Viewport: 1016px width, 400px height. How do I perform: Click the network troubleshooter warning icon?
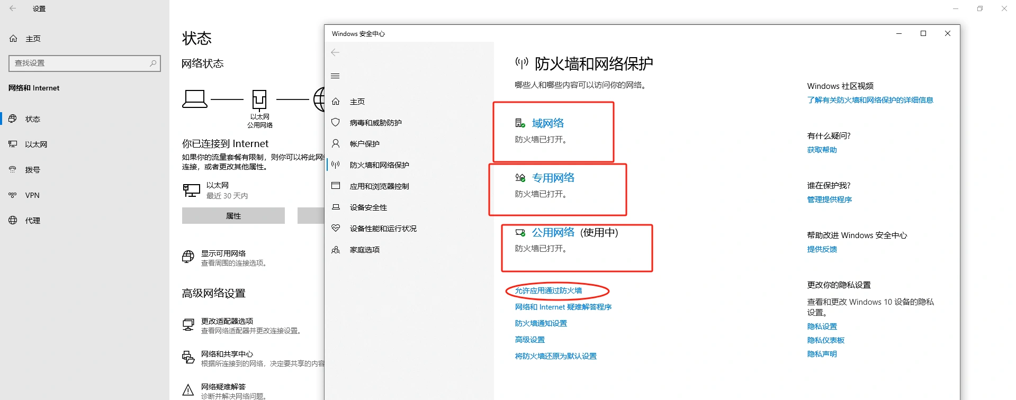(x=188, y=390)
